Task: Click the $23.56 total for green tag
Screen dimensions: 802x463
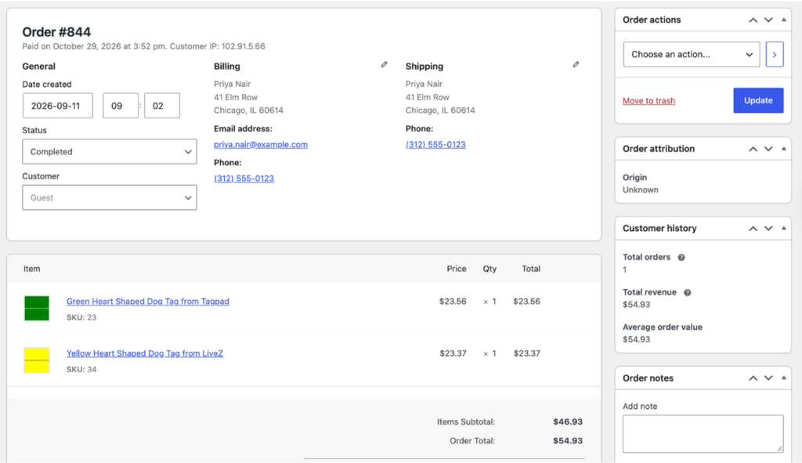Action: [527, 302]
